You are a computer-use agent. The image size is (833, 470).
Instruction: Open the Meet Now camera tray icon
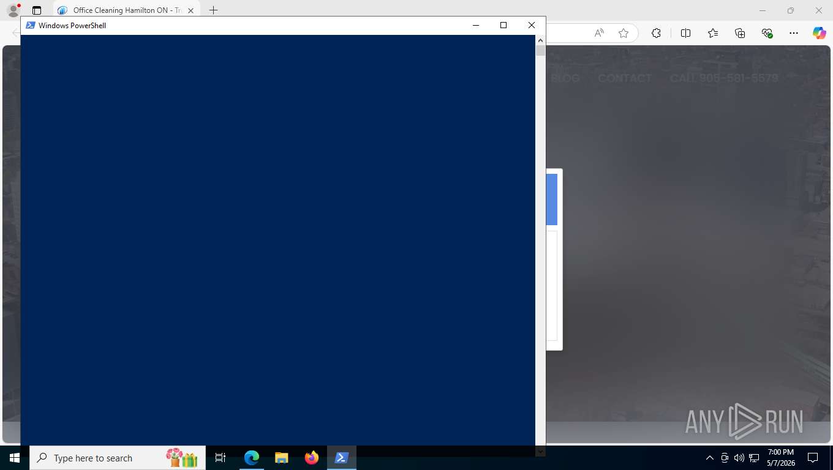(725, 458)
